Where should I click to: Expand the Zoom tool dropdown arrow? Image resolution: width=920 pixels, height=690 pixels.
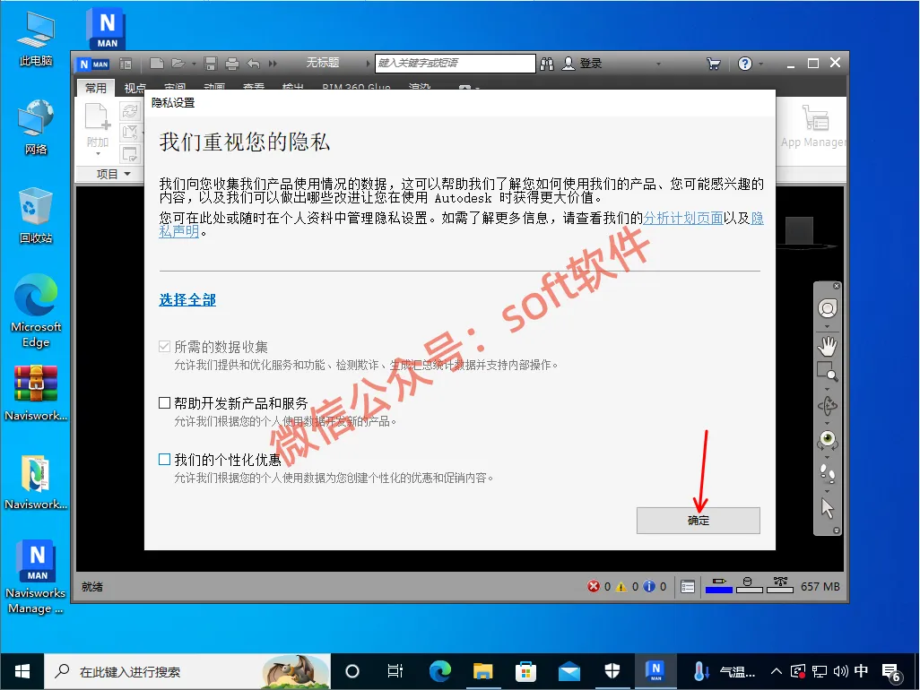[828, 389]
